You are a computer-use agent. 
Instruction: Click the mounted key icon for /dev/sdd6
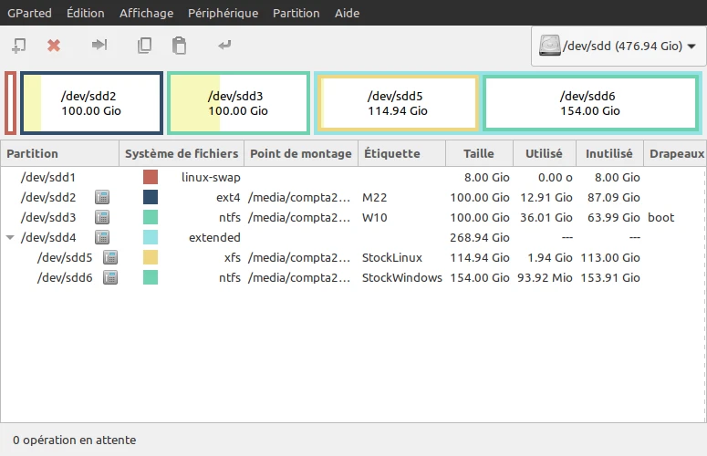point(110,277)
